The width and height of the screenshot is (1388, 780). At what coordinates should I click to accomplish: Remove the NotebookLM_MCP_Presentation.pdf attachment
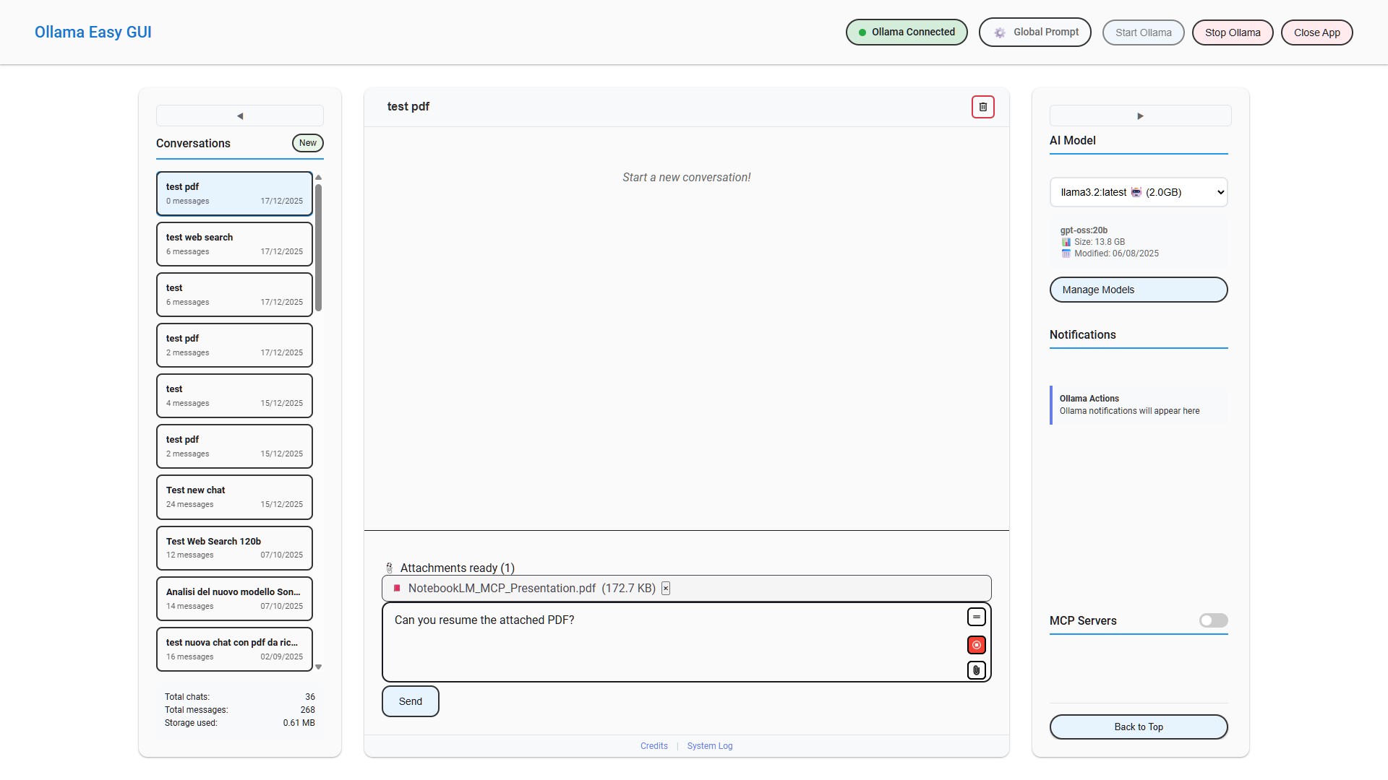click(x=666, y=589)
